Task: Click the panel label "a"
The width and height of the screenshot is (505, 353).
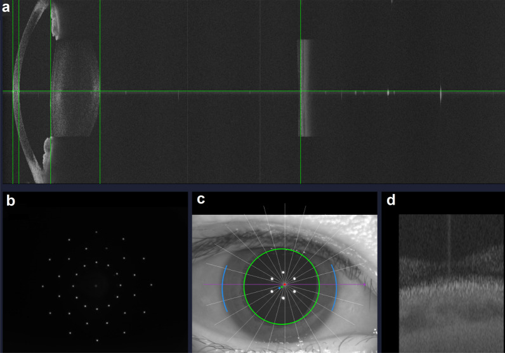Action: tap(7, 8)
